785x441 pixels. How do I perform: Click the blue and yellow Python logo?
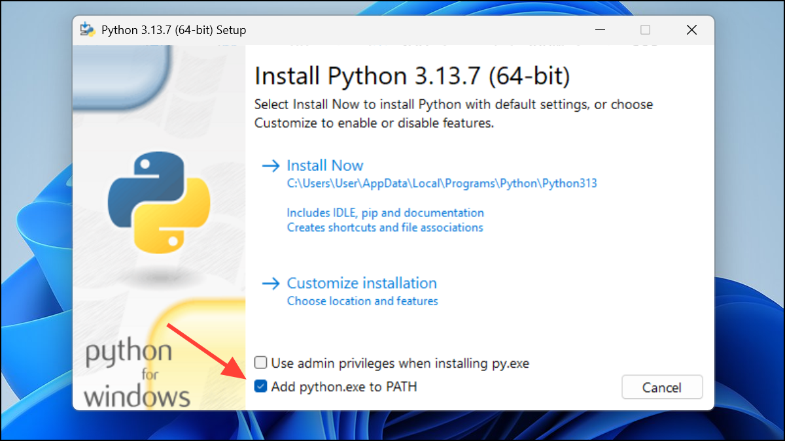click(x=159, y=203)
